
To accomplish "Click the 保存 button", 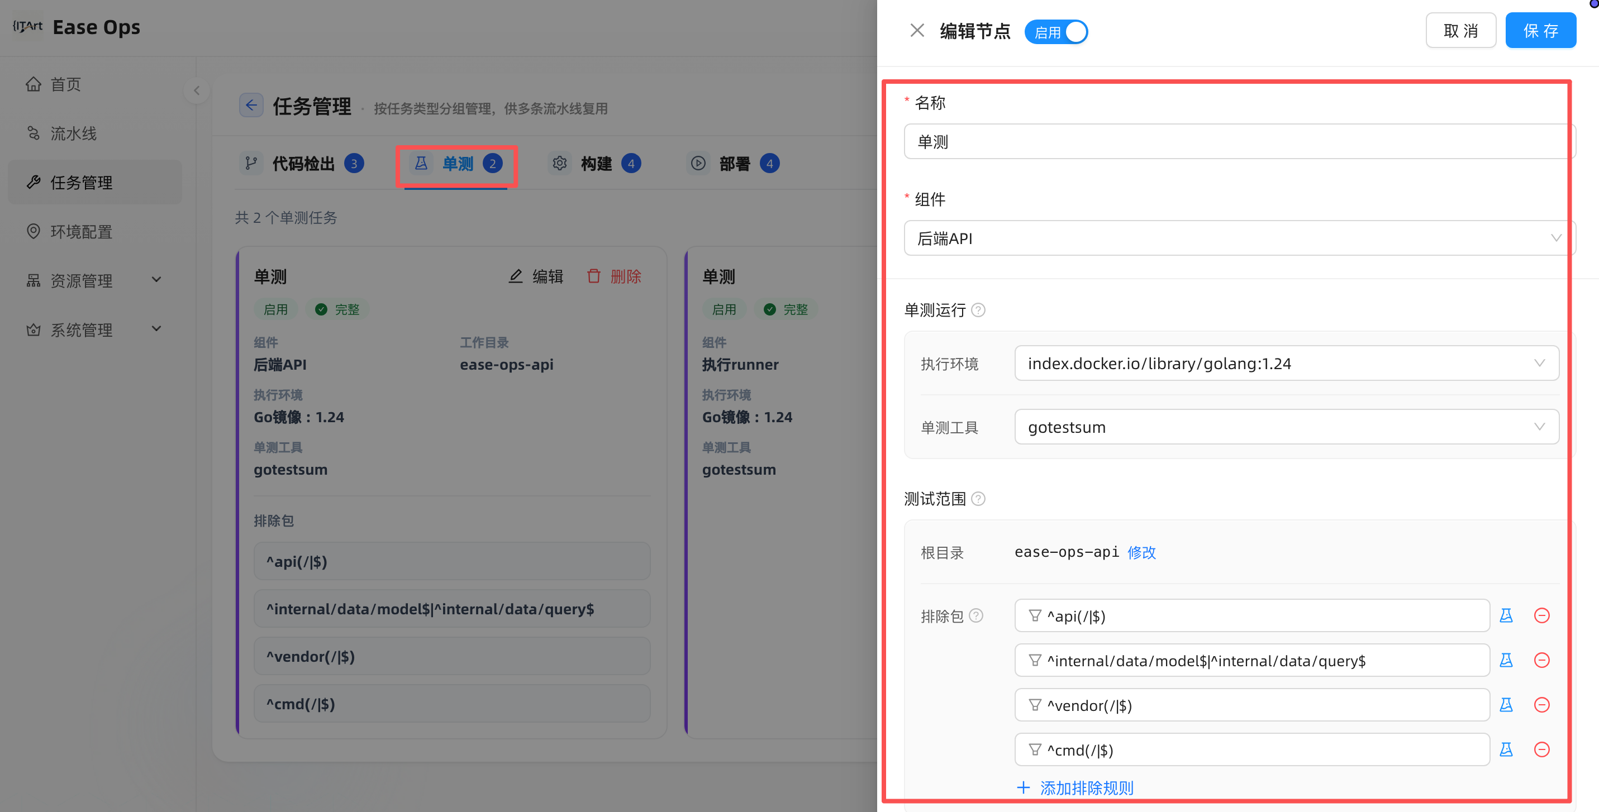I will pyautogui.click(x=1541, y=30).
